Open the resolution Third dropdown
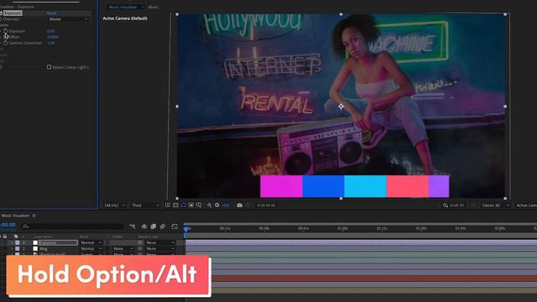 pos(145,206)
